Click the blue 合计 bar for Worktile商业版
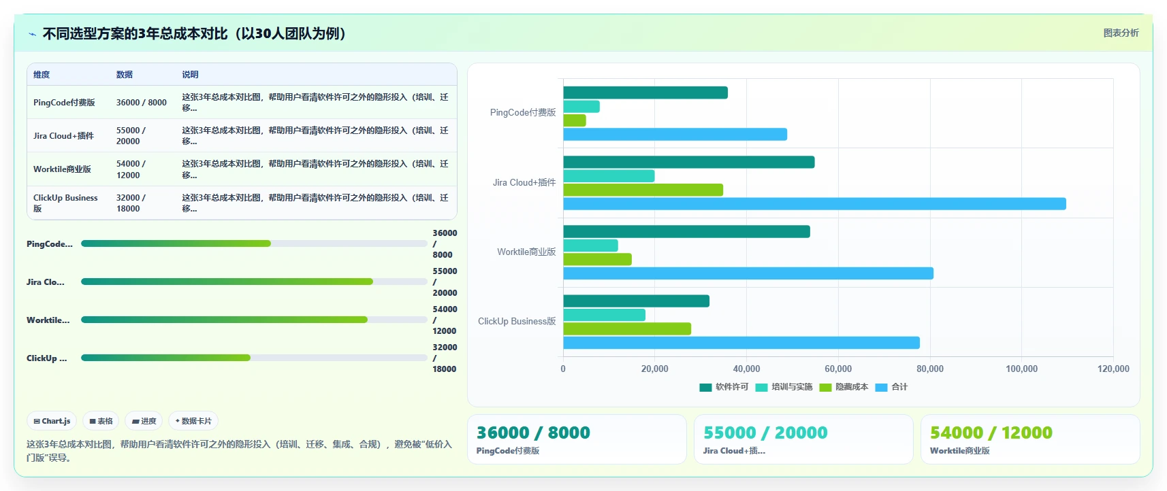1167x491 pixels. coord(748,273)
